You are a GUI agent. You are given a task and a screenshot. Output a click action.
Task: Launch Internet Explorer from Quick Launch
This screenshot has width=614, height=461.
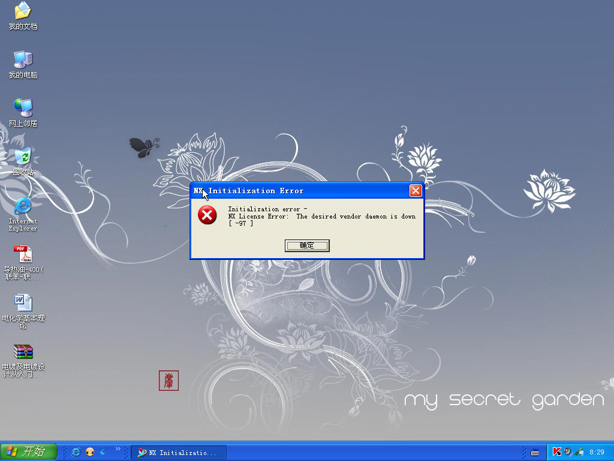(76, 452)
